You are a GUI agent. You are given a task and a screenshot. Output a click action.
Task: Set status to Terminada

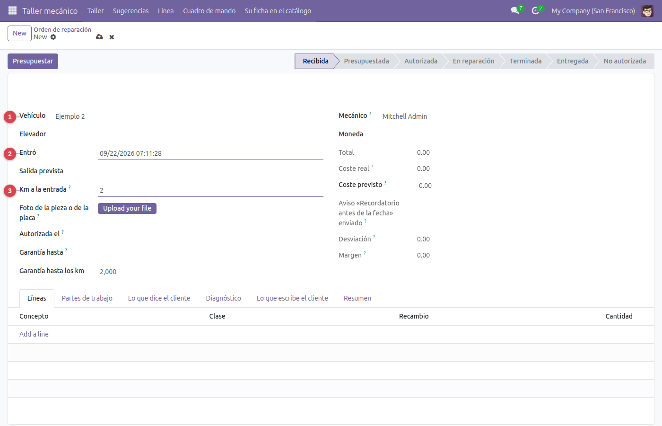click(x=526, y=61)
